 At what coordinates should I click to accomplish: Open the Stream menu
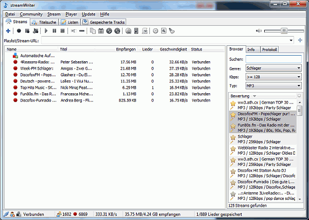click(54, 14)
